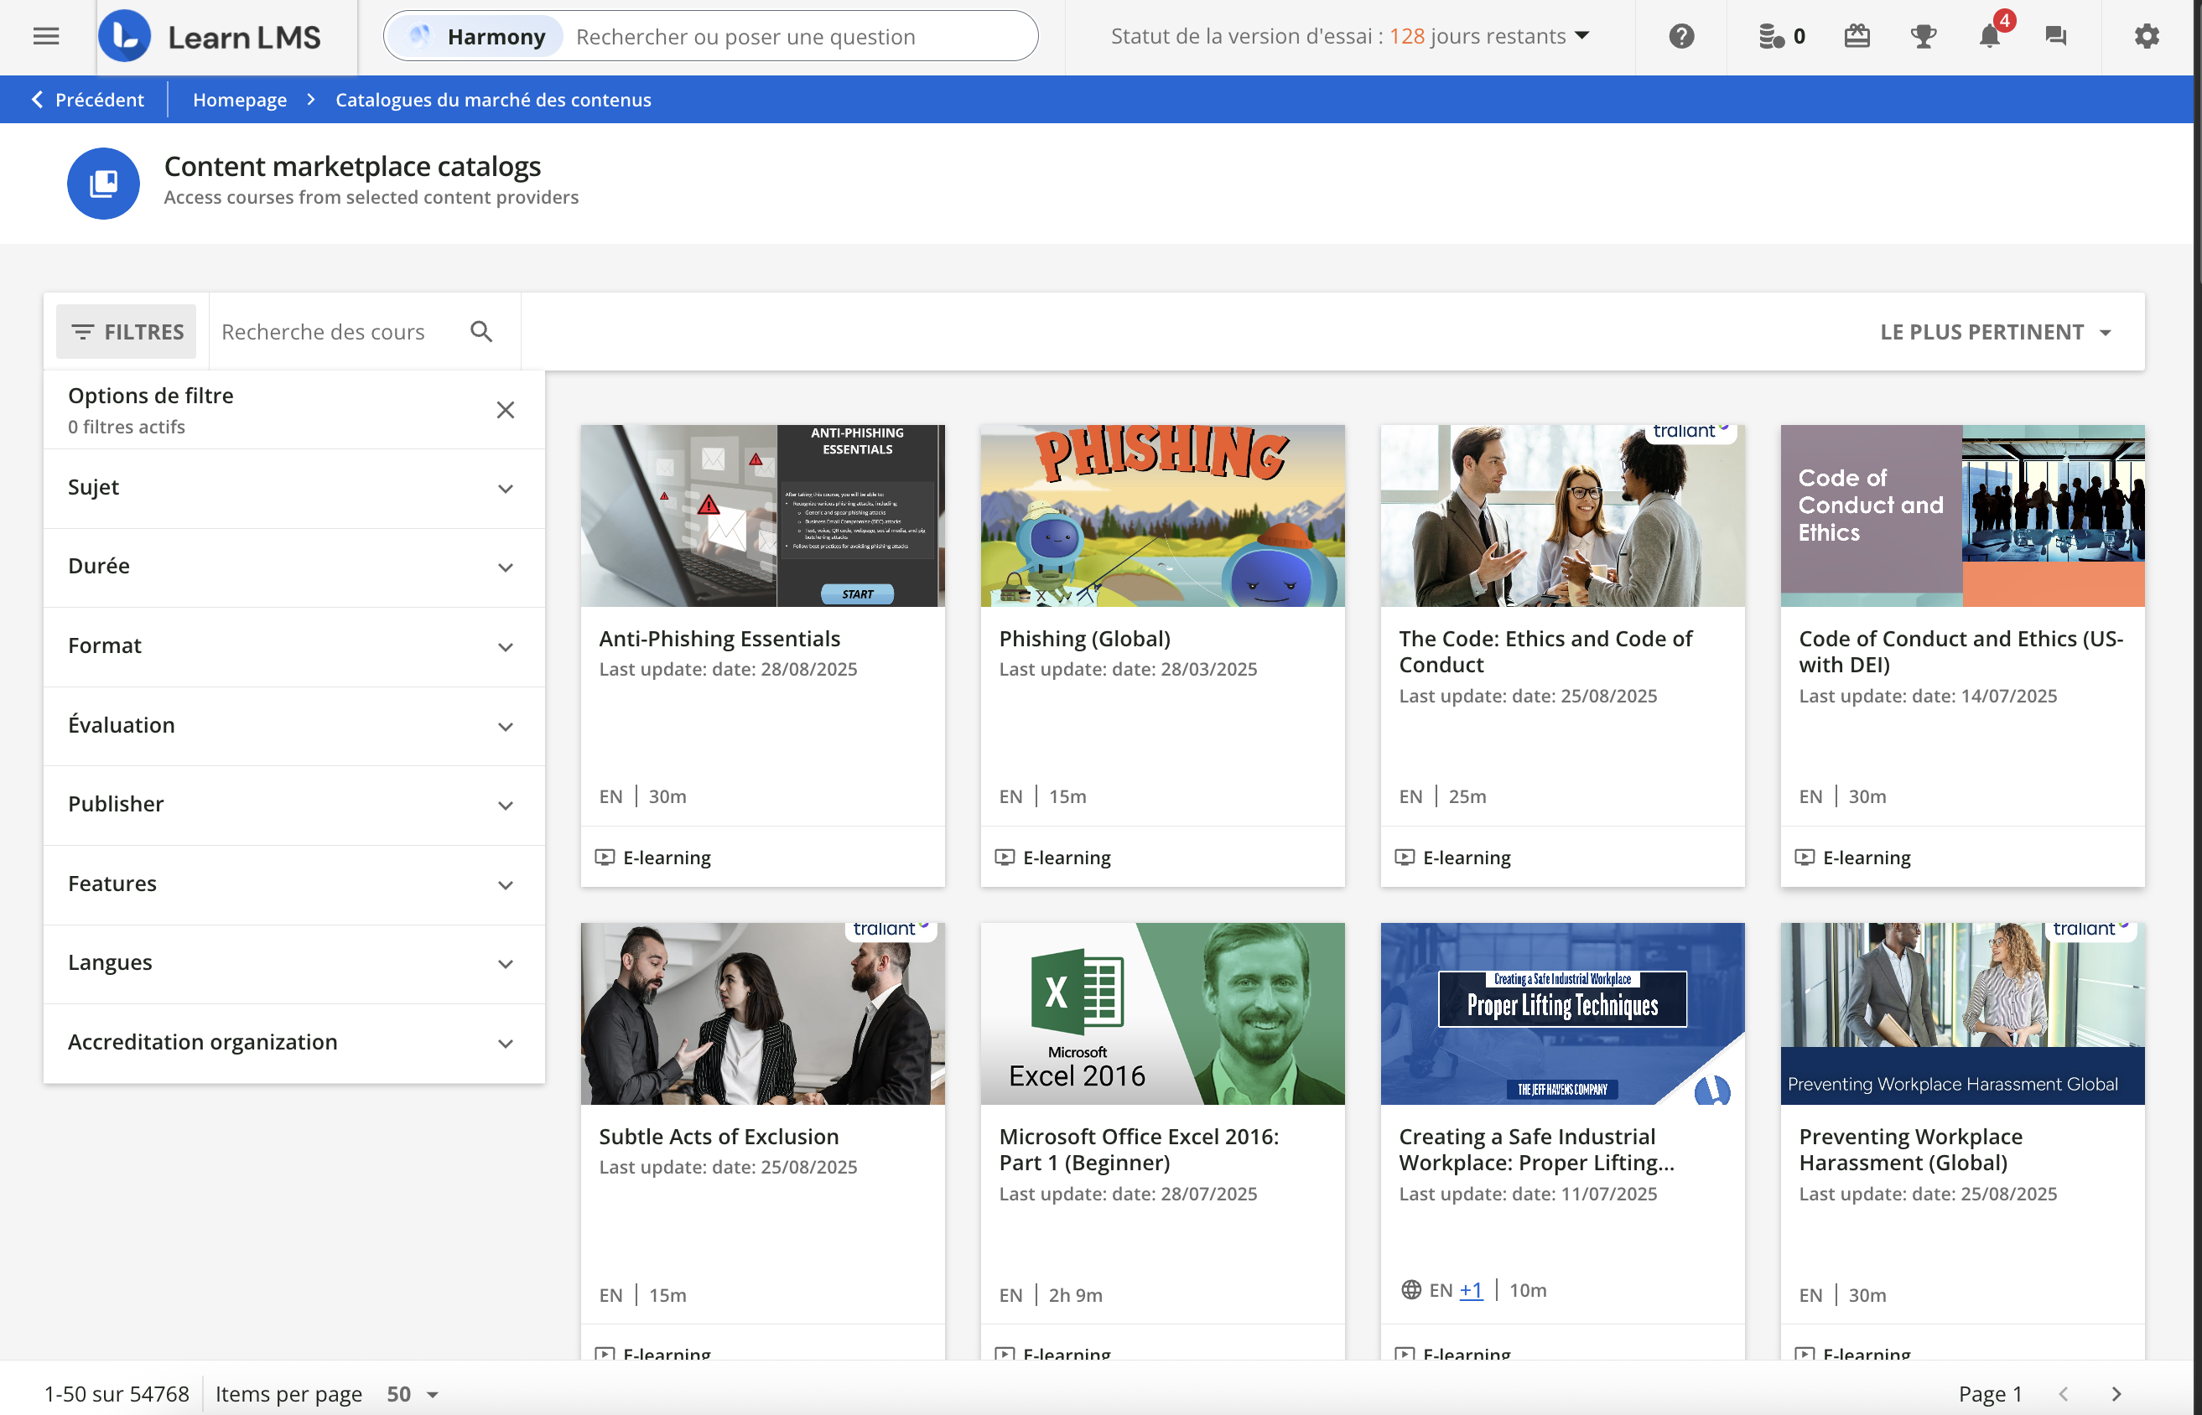
Task: Click the Homepage breadcrumb
Action: [239, 99]
